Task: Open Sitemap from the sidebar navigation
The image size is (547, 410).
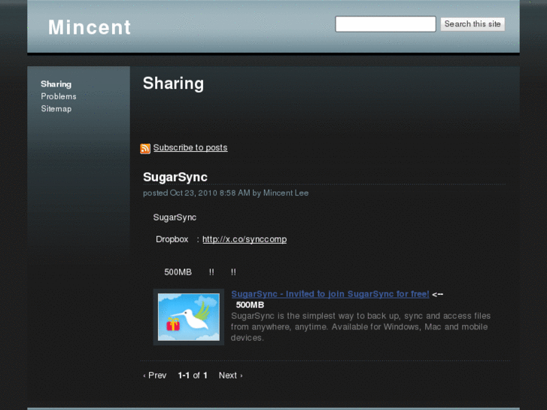Action: coord(56,108)
